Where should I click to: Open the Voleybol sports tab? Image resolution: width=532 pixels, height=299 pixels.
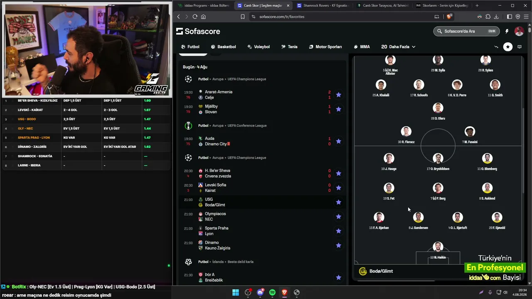(x=259, y=47)
